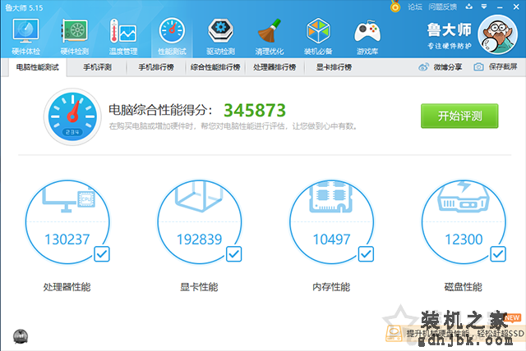Toggle 显卡性能 checkbox
The height and width of the screenshot is (351, 526).
click(x=233, y=254)
